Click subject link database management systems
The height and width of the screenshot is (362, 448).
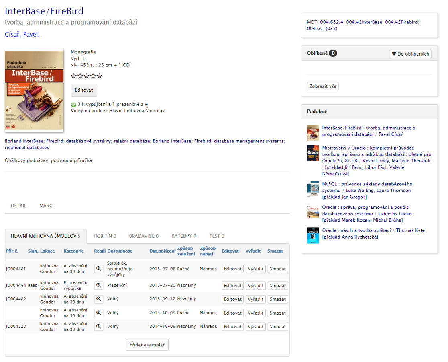click(249, 141)
